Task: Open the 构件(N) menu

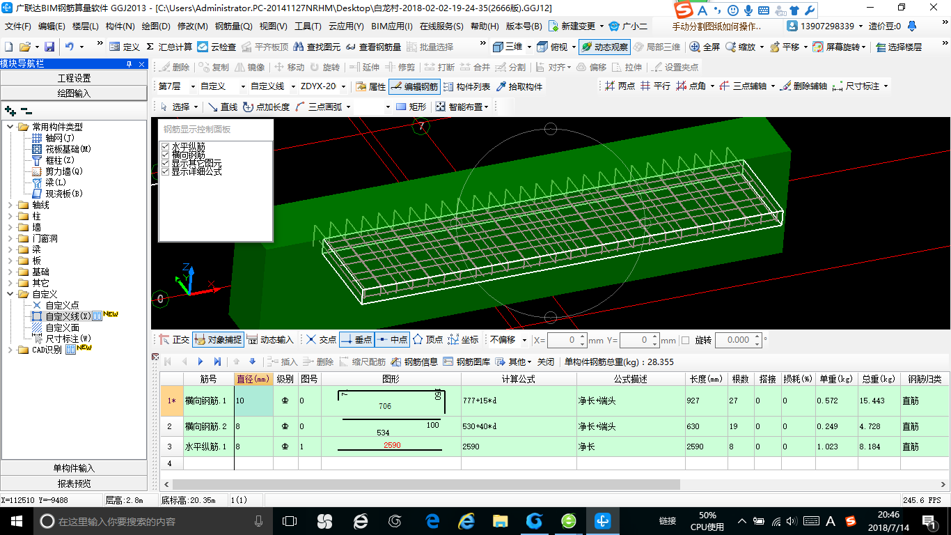Action: click(120, 26)
